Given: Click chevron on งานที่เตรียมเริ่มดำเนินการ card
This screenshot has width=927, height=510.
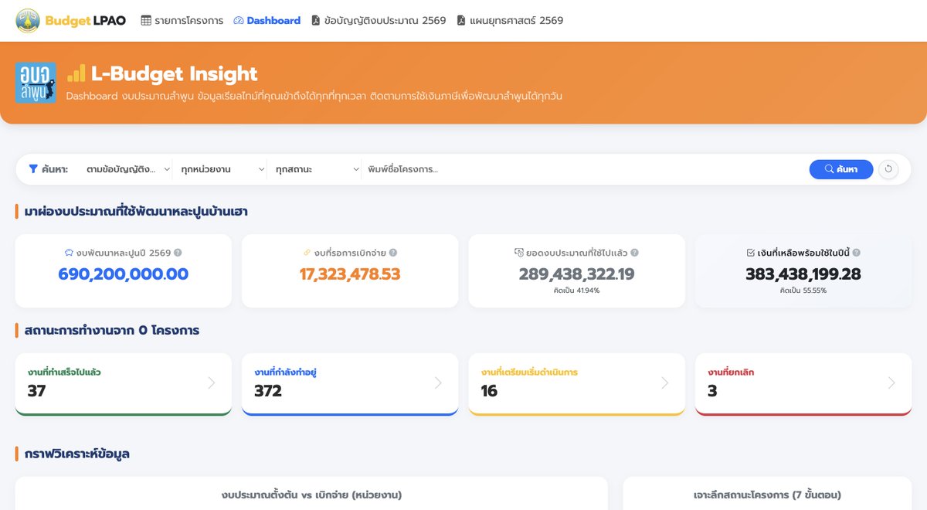Looking at the screenshot, I should tap(665, 382).
